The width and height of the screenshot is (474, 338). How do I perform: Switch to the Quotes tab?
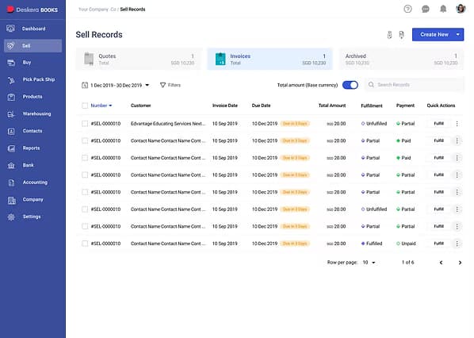point(139,59)
